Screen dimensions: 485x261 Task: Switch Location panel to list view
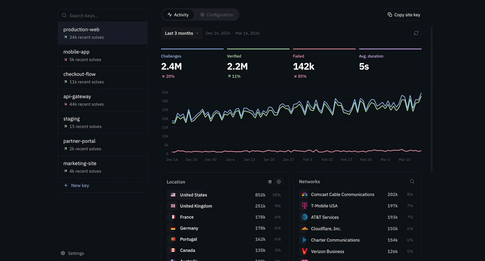coord(269,182)
